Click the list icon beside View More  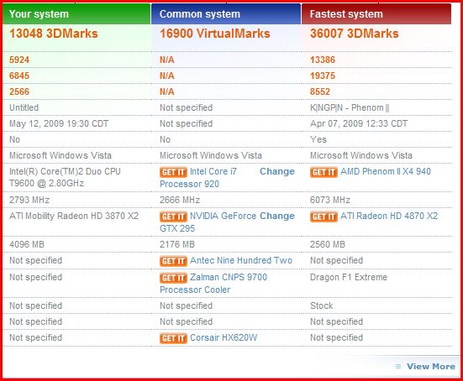(398, 366)
